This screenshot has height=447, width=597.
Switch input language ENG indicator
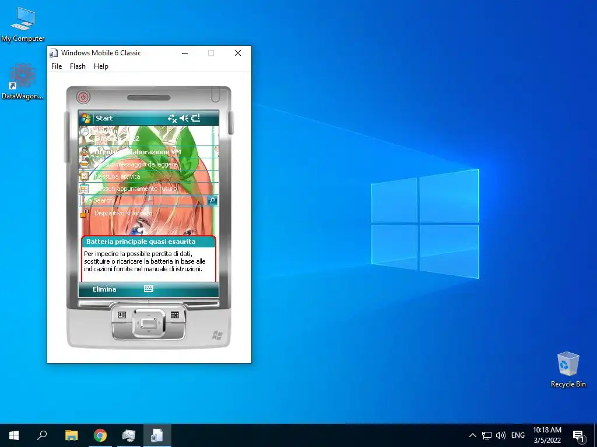click(x=518, y=435)
